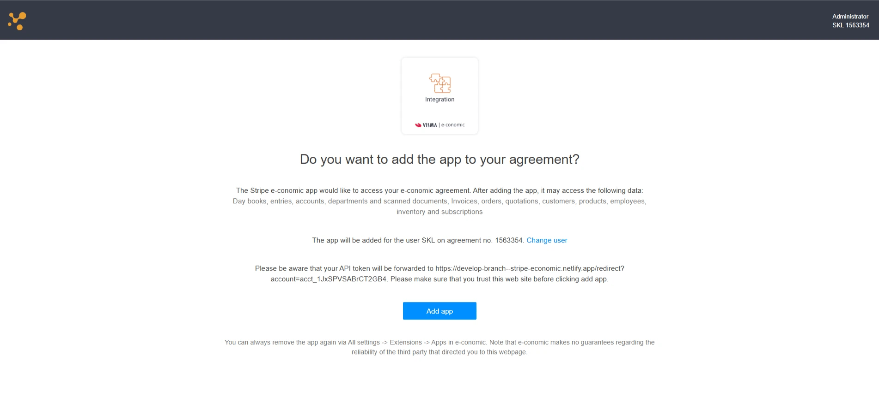
Task: Click 'The Stripe e-conomic app would like' sentence
Action: (439, 190)
